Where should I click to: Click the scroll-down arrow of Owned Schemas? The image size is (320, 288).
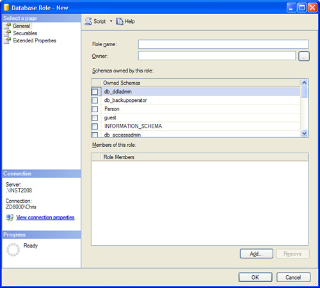(x=305, y=133)
